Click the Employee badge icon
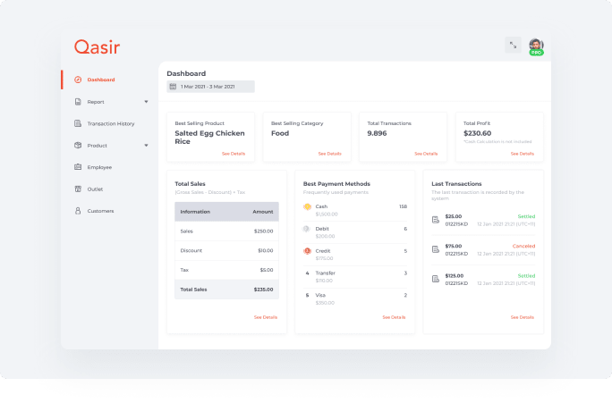The image size is (612, 403). [x=78, y=167]
